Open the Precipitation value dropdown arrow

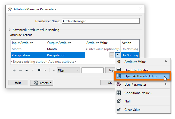tap(117, 55)
